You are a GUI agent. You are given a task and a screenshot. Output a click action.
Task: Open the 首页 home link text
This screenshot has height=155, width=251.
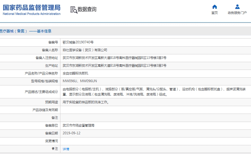[x=214, y=13]
